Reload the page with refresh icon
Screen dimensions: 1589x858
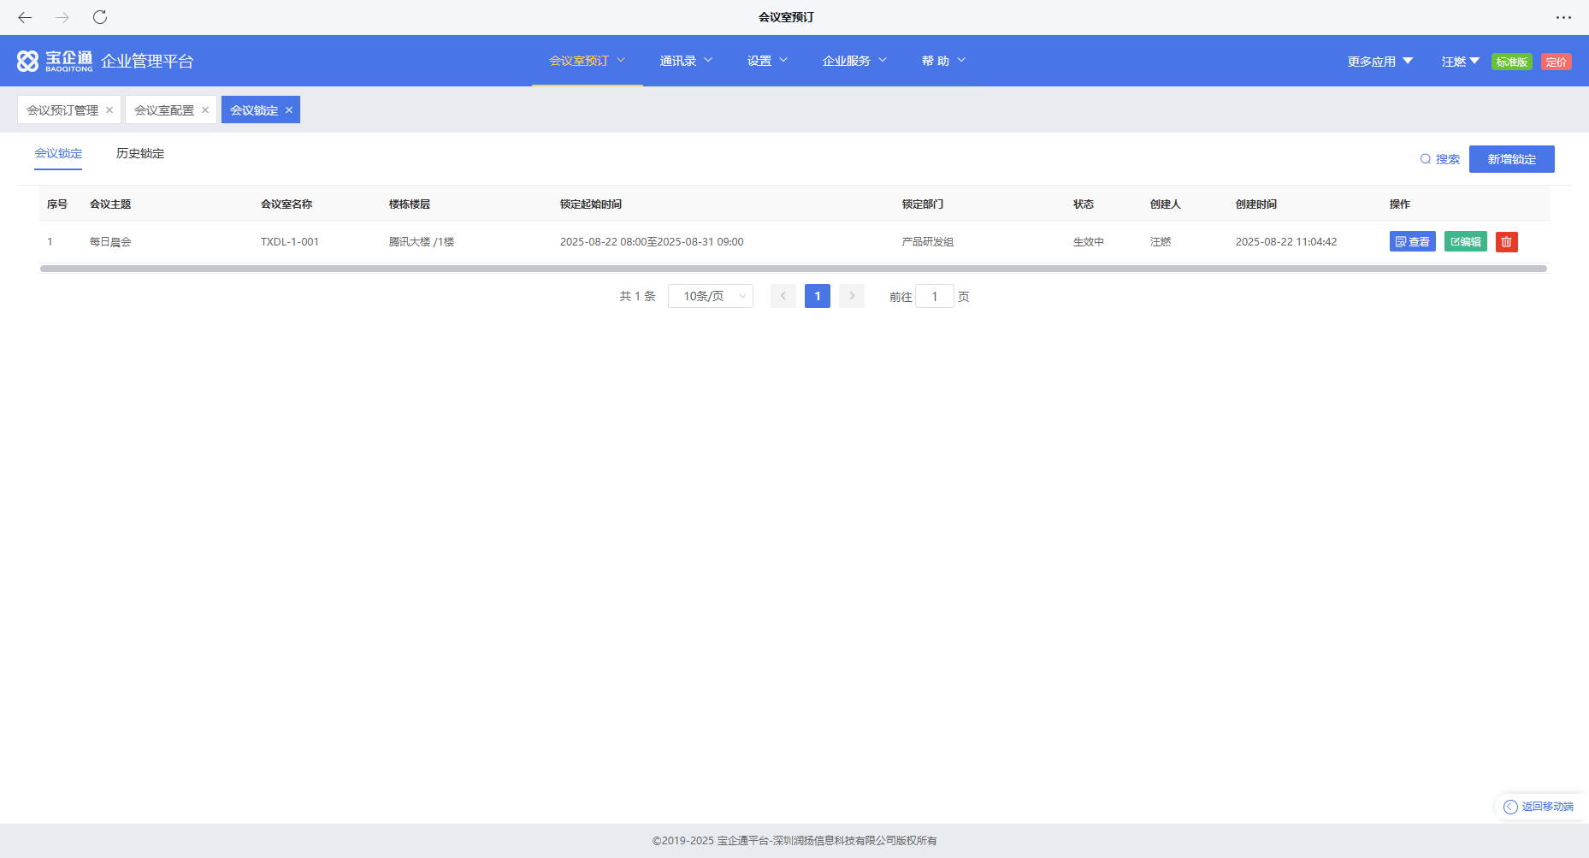[100, 17]
